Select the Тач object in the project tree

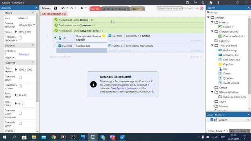[x=225, y=69]
